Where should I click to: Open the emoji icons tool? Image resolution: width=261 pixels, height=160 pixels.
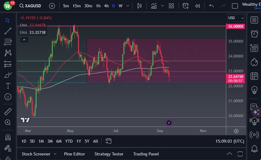click(8, 97)
